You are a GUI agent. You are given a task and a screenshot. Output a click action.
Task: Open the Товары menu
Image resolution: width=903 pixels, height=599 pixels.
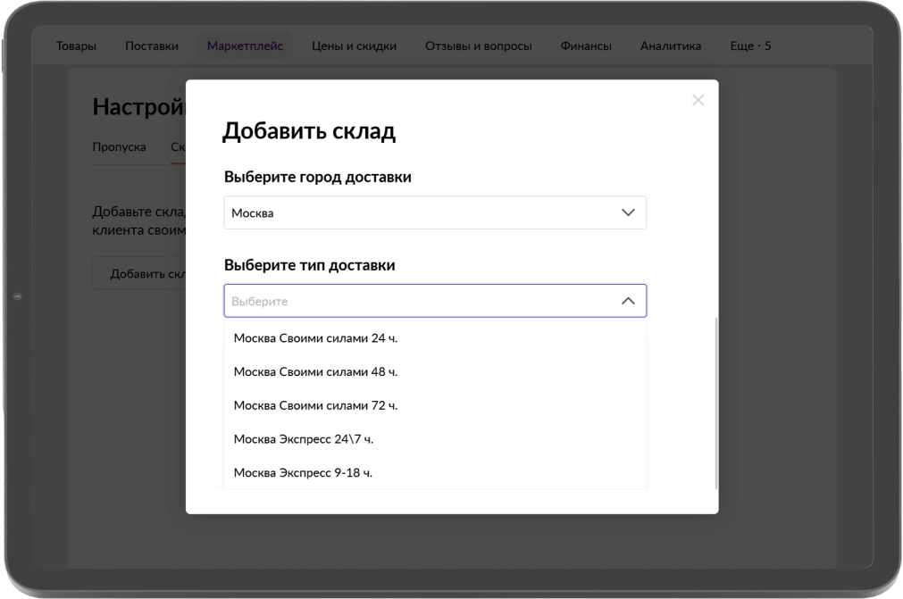pyautogui.click(x=76, y=46)
